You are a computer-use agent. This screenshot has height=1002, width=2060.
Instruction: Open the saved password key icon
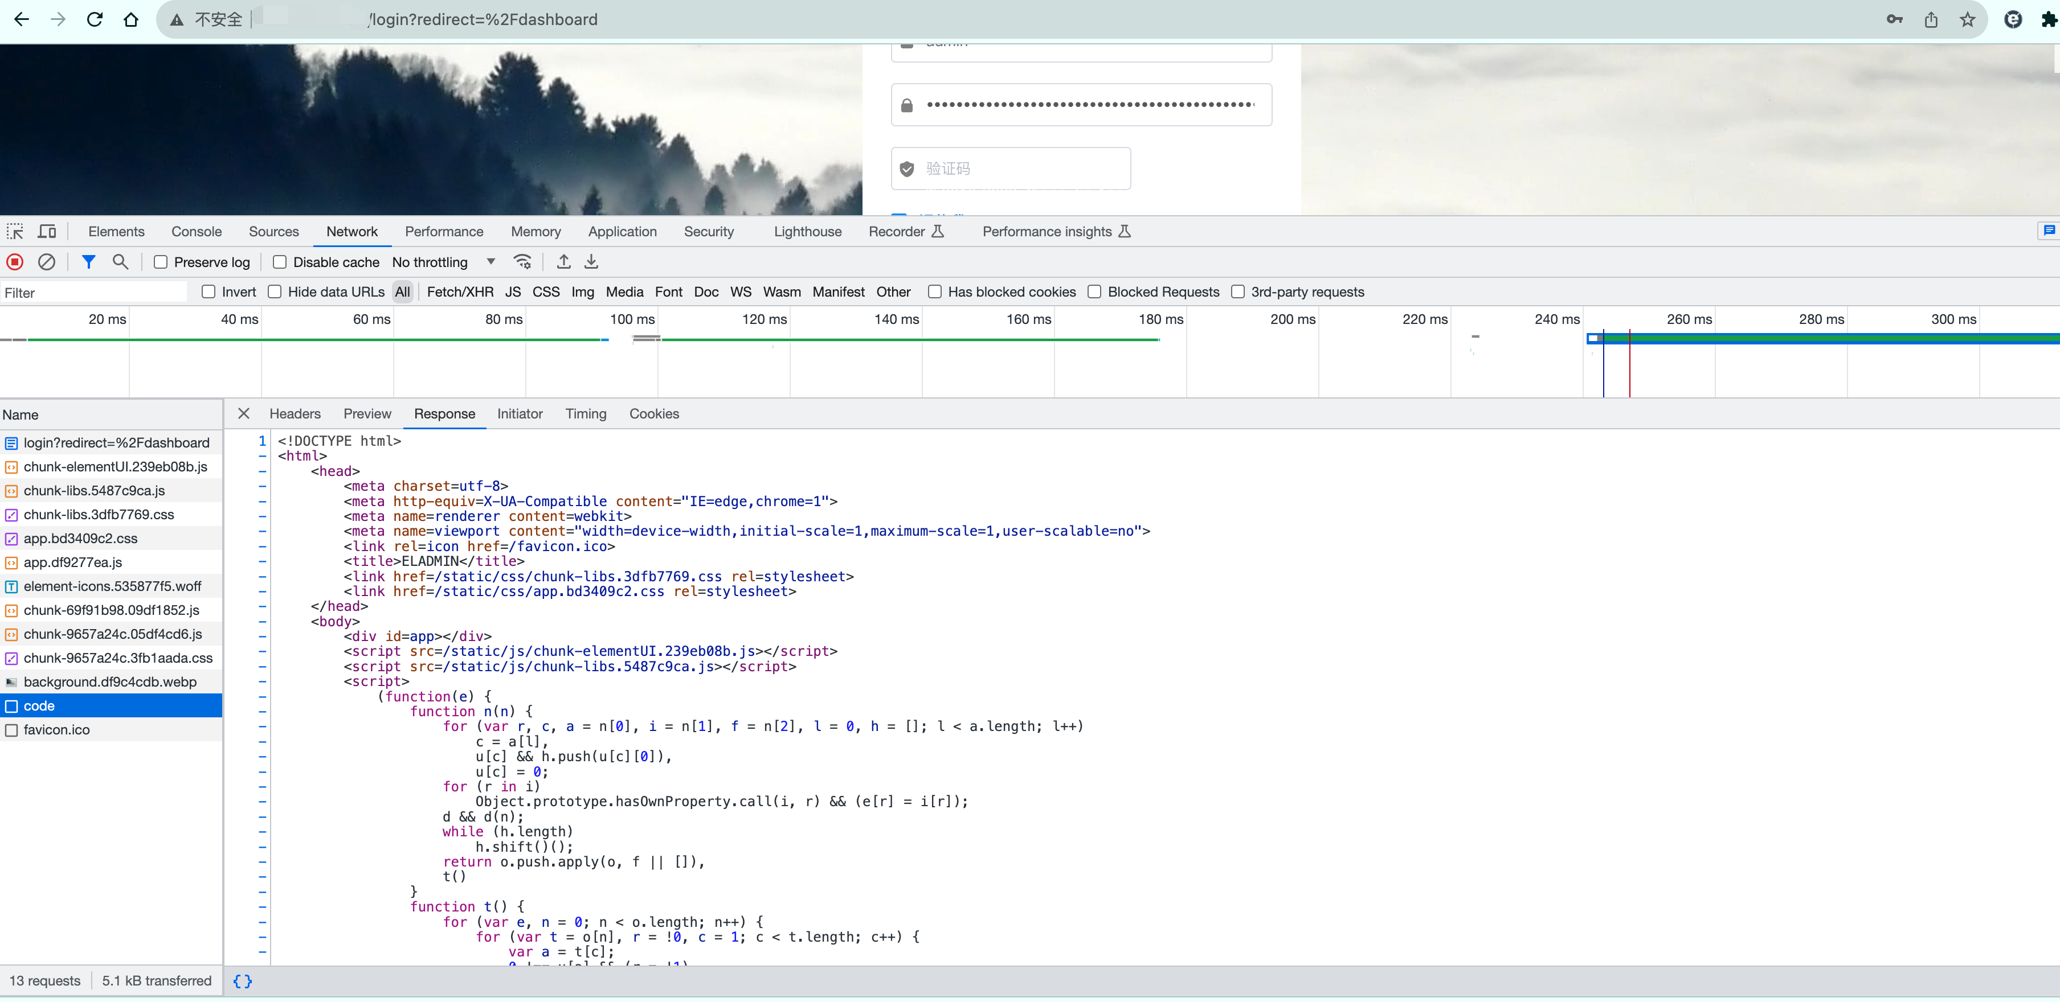(x=1894, y=19)
